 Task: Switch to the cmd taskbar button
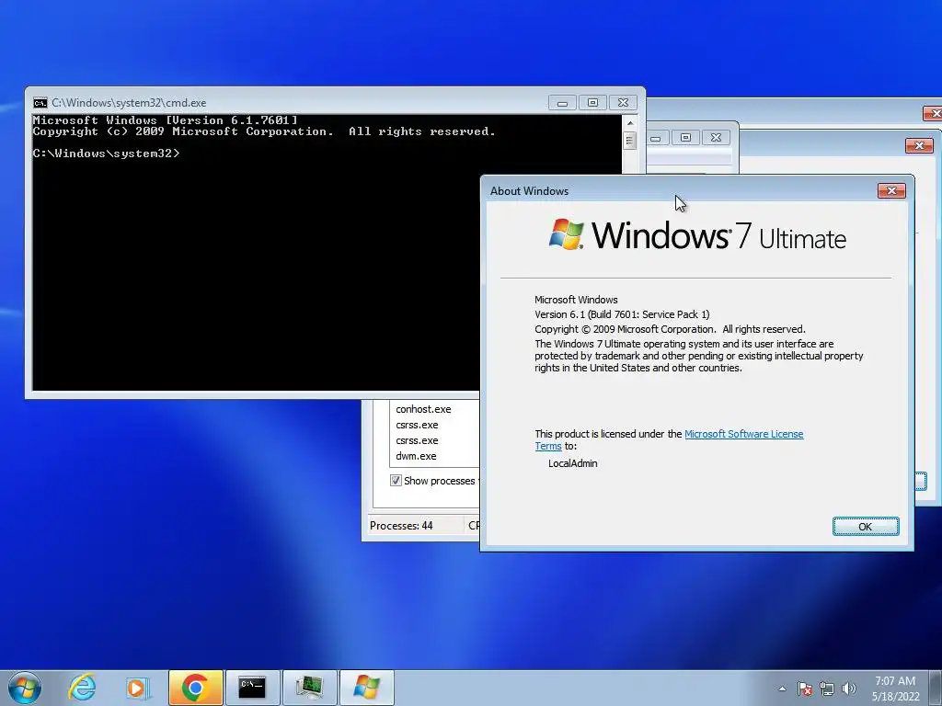[x=252, y=688]
